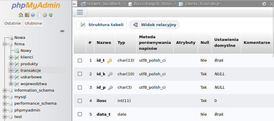Tick the checkbox for ilosc row
Image resolution: width=274 pixels, height=121 pixels.
click(80, 101)
